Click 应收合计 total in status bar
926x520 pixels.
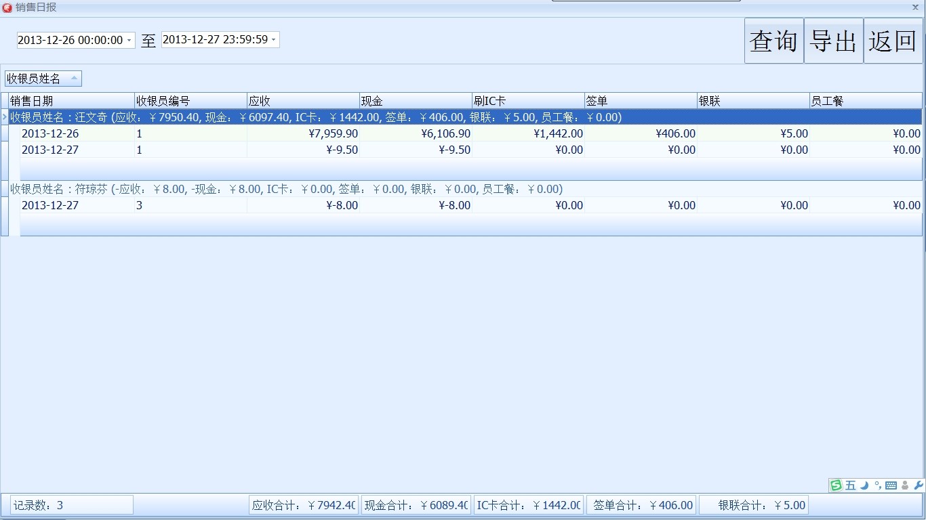pyautogui.click(x=304, y=505)
